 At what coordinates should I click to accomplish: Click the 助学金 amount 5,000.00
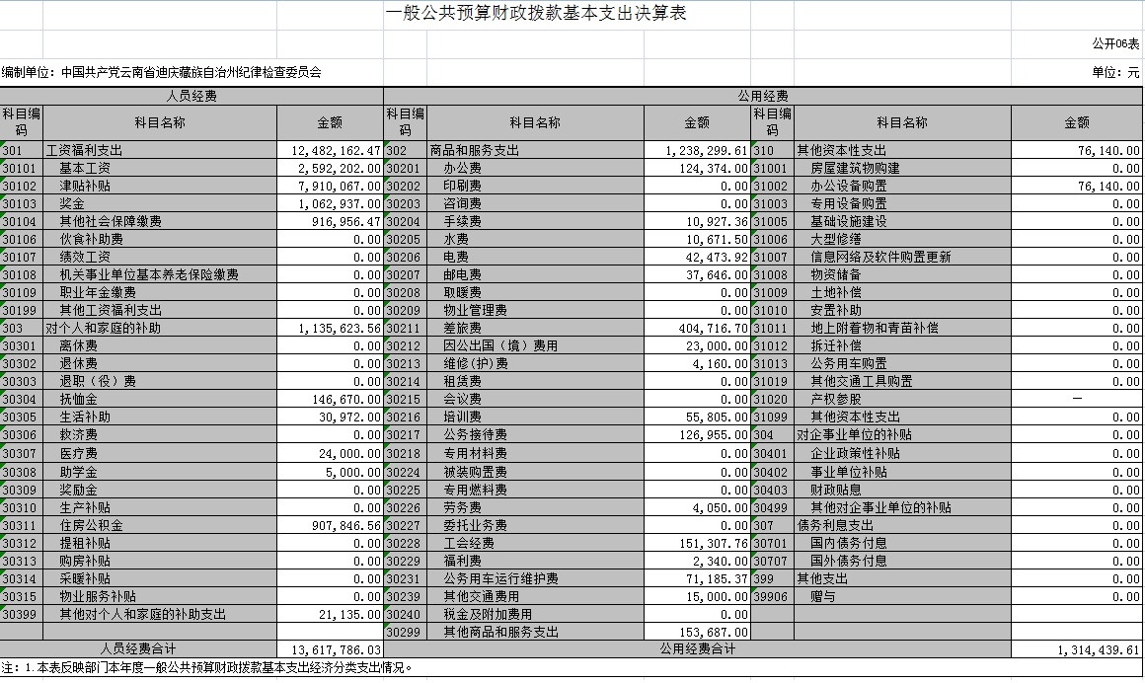tap(330, 472)
